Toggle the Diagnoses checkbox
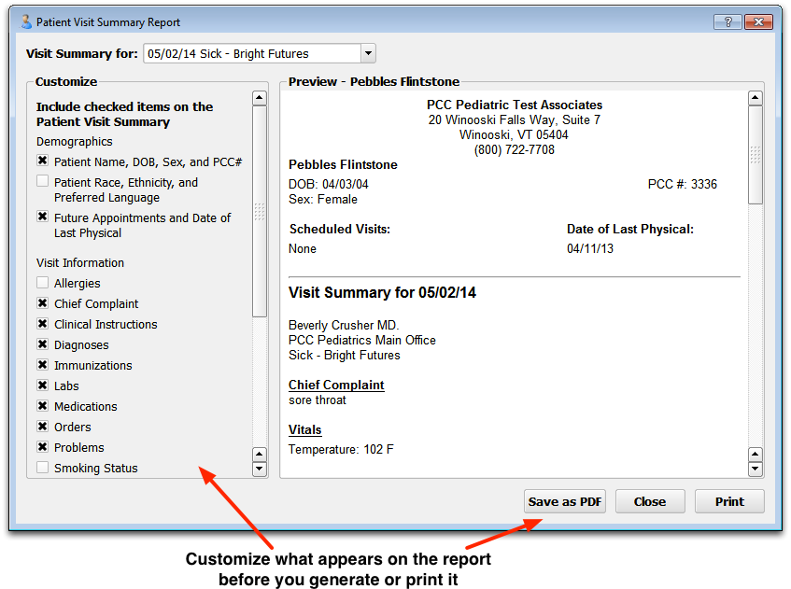The height and width of the screenshot is (589, 791). pos(43,344)
